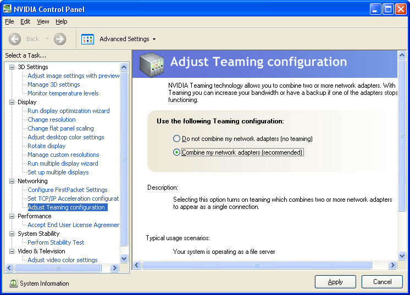Close the NVIDIA Control Panel window

pos(401,9)
